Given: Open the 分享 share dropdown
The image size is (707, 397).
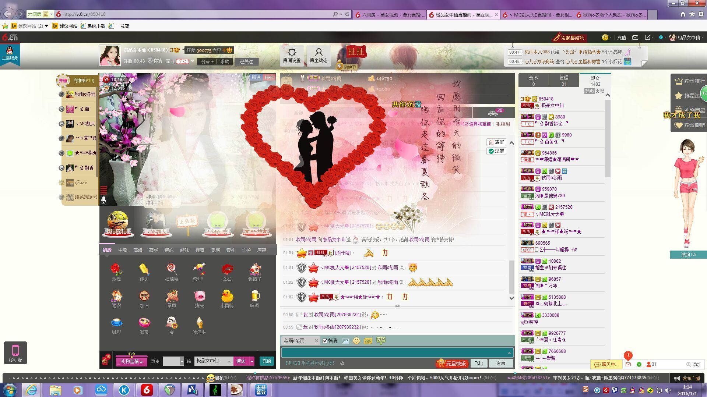Looking at the screenshot, I should pyautogui.click(x=207, y=62).
